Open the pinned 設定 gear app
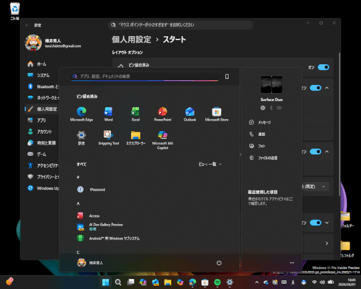This screenshot has width=361, height=289. coord(82,138)
